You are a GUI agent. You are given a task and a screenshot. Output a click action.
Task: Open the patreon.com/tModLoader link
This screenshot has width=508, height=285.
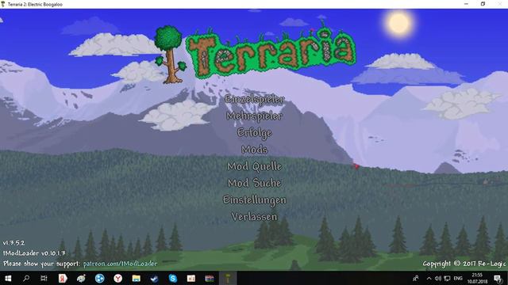[120, 264]
